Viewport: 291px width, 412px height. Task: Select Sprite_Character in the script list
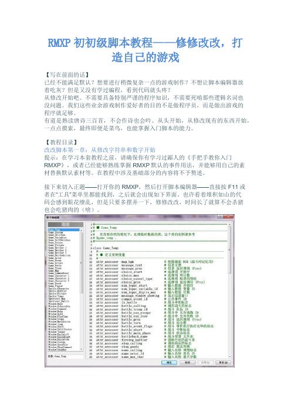click(64, 289)
